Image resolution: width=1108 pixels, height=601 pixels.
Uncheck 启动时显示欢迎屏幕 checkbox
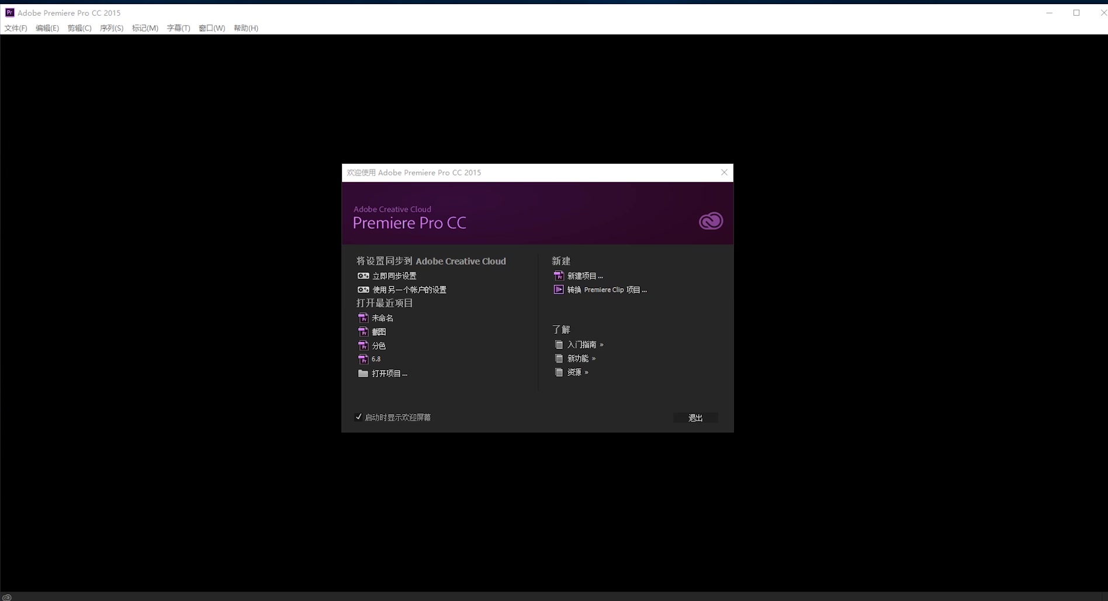pos(358,417)
